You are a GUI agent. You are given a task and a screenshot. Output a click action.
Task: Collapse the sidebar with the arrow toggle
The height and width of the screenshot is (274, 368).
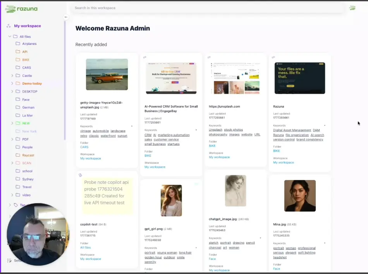(x=66, y=17)
